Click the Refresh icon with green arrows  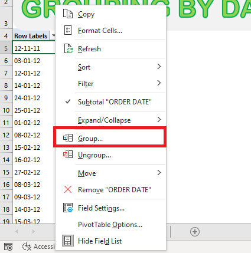(x=69, y=48)
